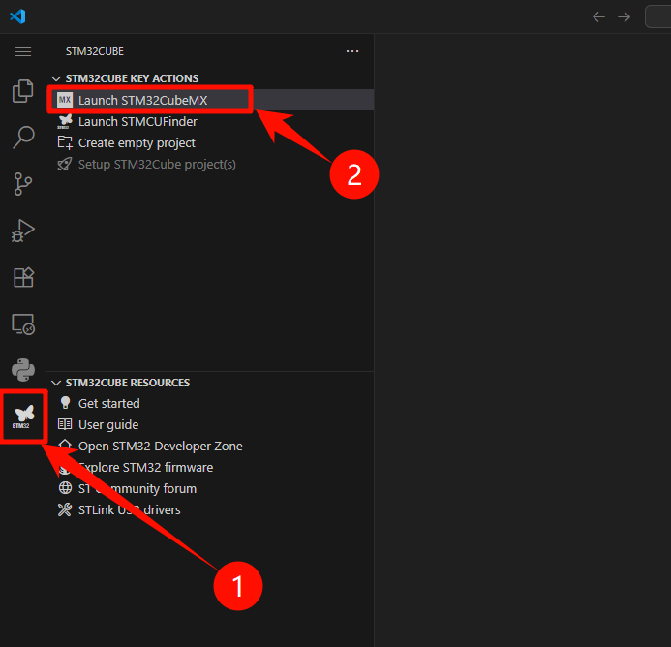This screenshot has width=671, height=647.
Task: Open the Python activity bar view
Action: 23,370
